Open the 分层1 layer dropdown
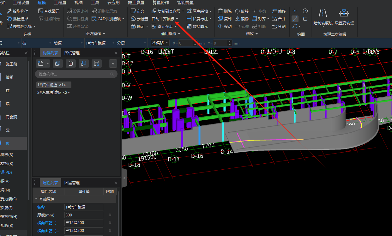Viewport: 392px width, 236px height. pyautogui.click(x=131, y=43)
